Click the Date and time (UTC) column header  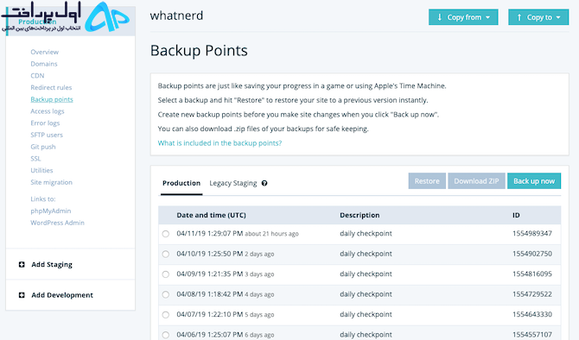tap(211, 215)
